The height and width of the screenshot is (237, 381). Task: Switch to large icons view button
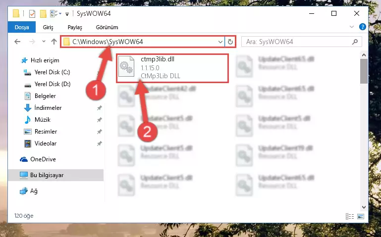coord(361,216)
